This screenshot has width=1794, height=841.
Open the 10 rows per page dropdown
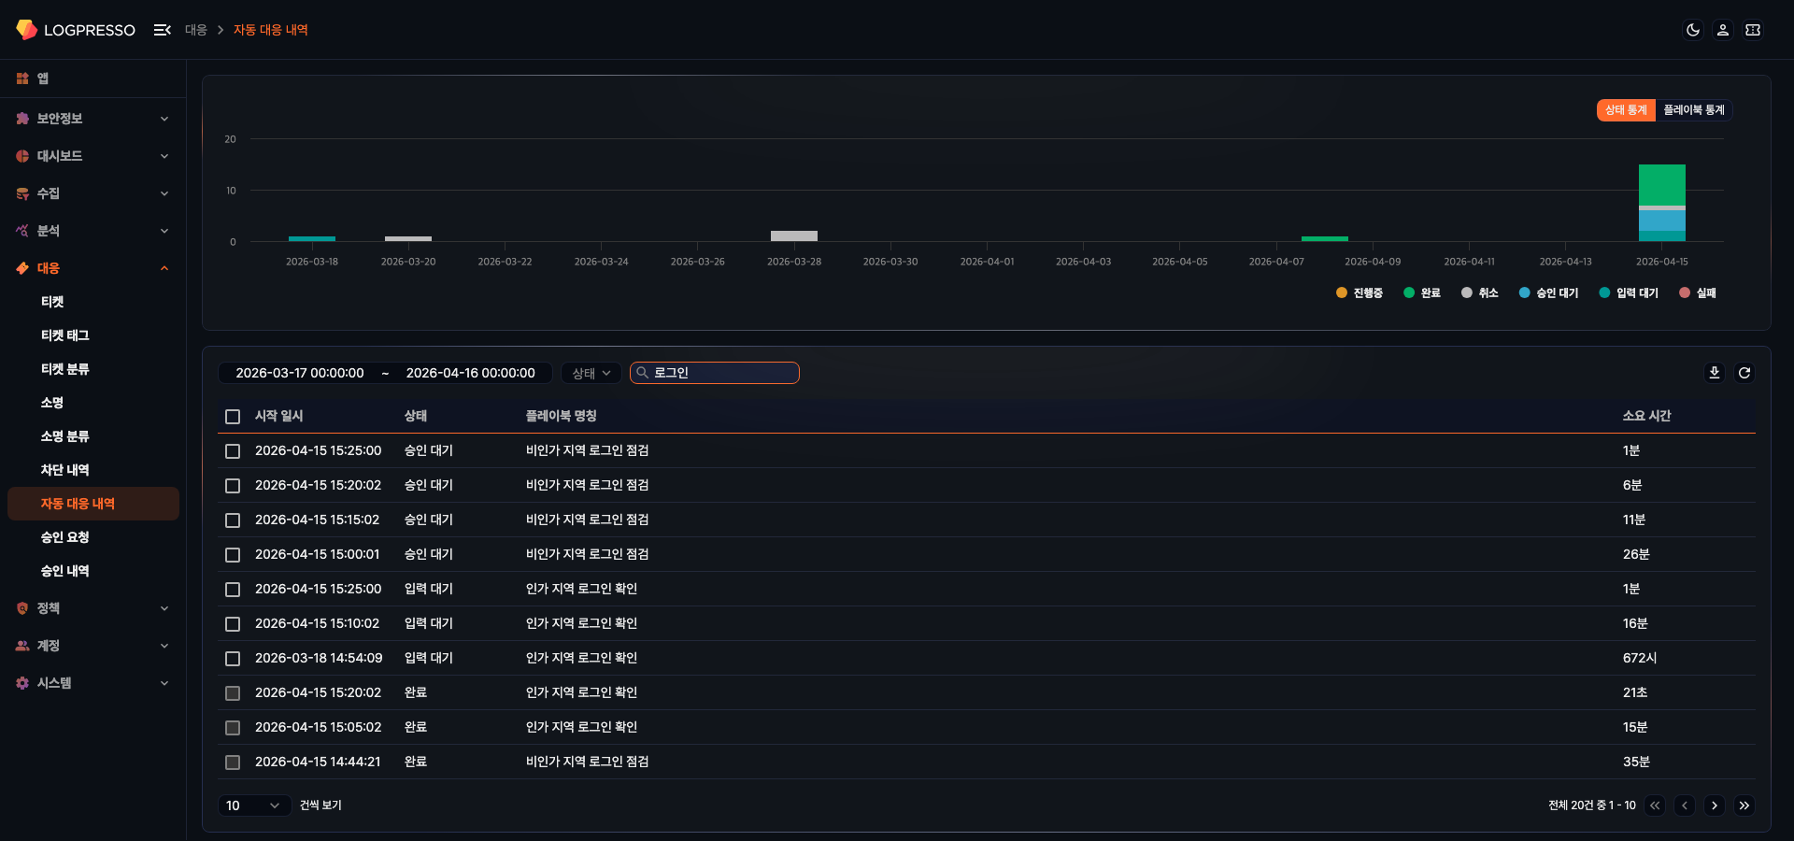(252, 805)
